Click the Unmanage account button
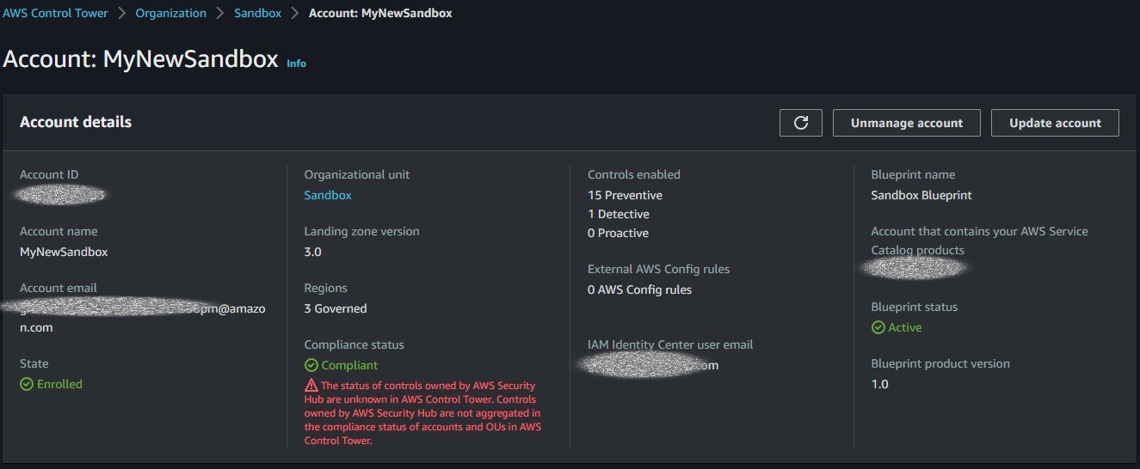 [x=907, y=123]
